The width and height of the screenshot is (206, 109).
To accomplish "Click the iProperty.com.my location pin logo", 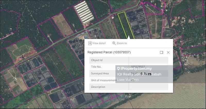I will (118, 69).
